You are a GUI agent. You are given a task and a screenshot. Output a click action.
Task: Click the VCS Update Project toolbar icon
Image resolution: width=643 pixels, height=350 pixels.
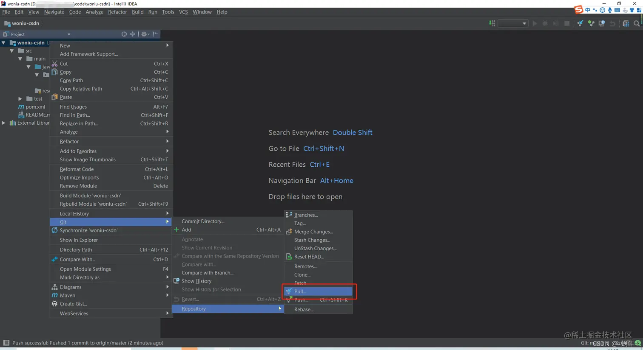(580, 23)
